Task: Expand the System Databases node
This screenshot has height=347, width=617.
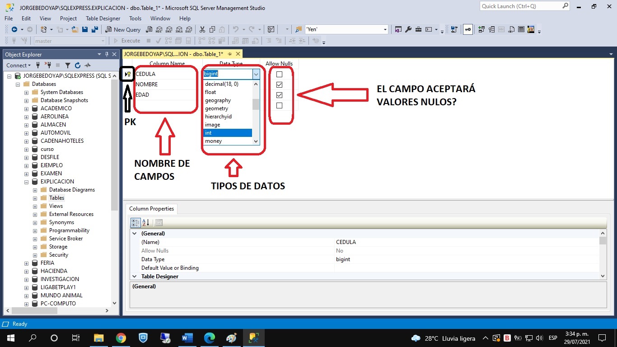Action: (27, 92)
